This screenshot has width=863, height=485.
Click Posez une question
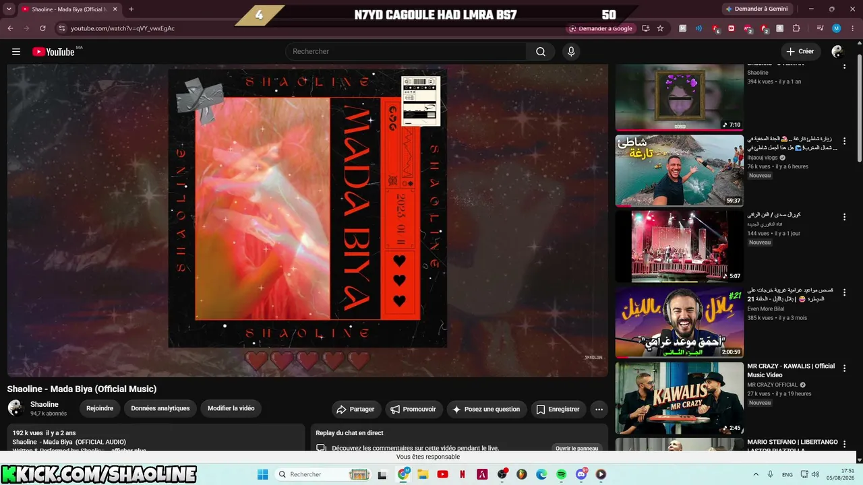point(486,409)
